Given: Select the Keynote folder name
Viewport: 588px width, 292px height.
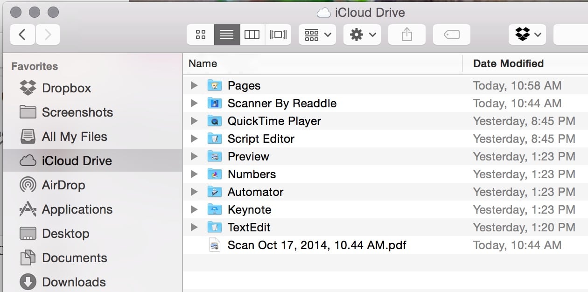Looking at the screenshot, I should pos(249,210).
